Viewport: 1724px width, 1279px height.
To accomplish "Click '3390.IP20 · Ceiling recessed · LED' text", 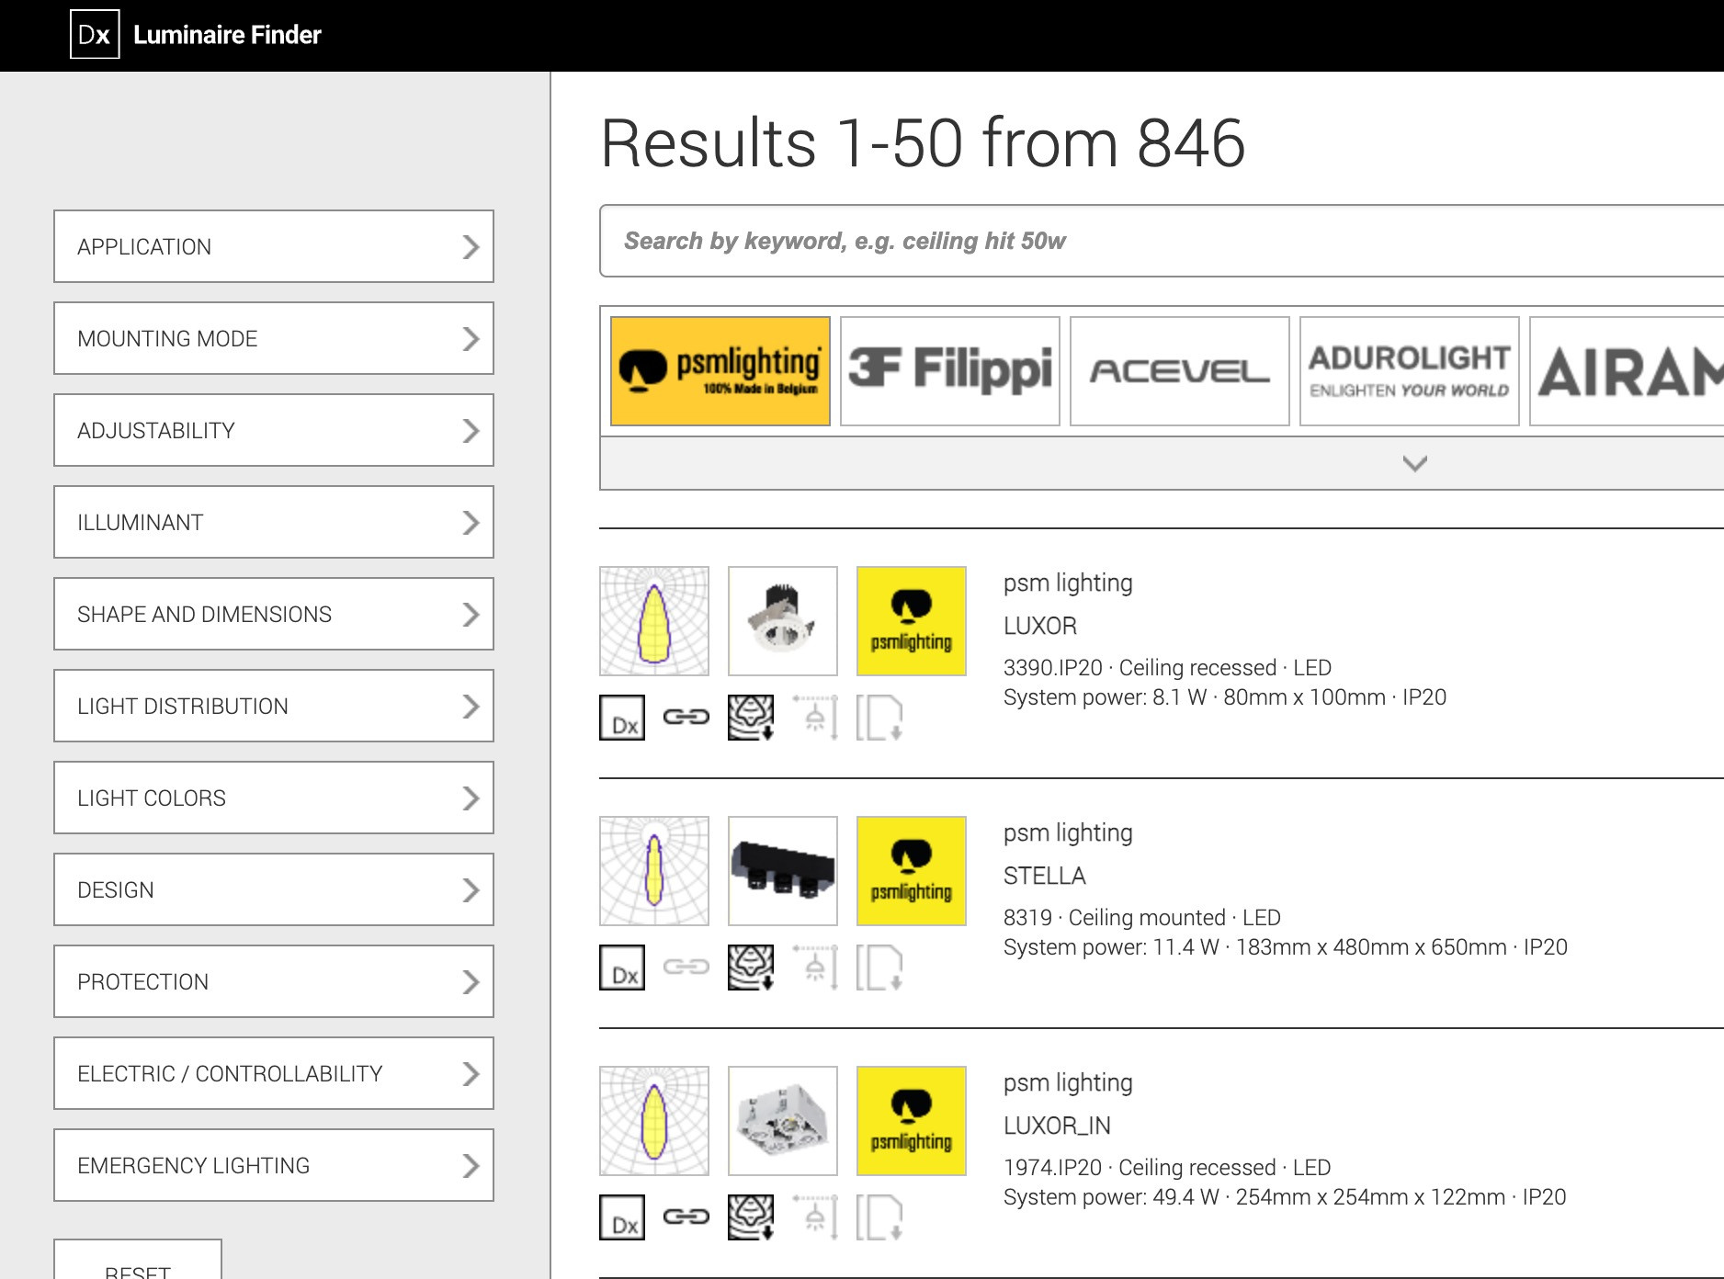I will [x=1168, y=668].
